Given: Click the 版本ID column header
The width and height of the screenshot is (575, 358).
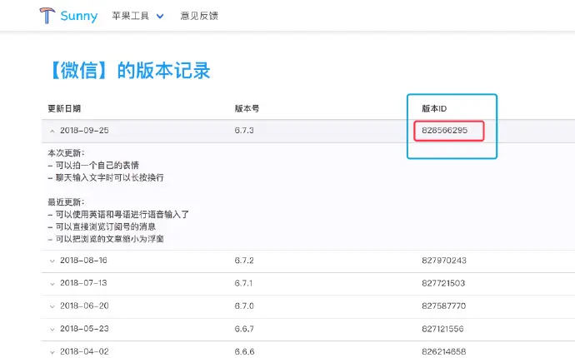Looking at the screenshot, I should click(434, 108).
